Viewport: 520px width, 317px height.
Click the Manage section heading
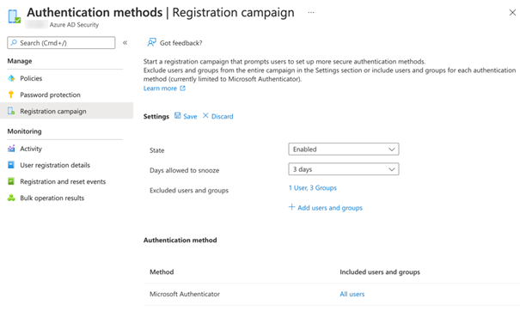20,61
